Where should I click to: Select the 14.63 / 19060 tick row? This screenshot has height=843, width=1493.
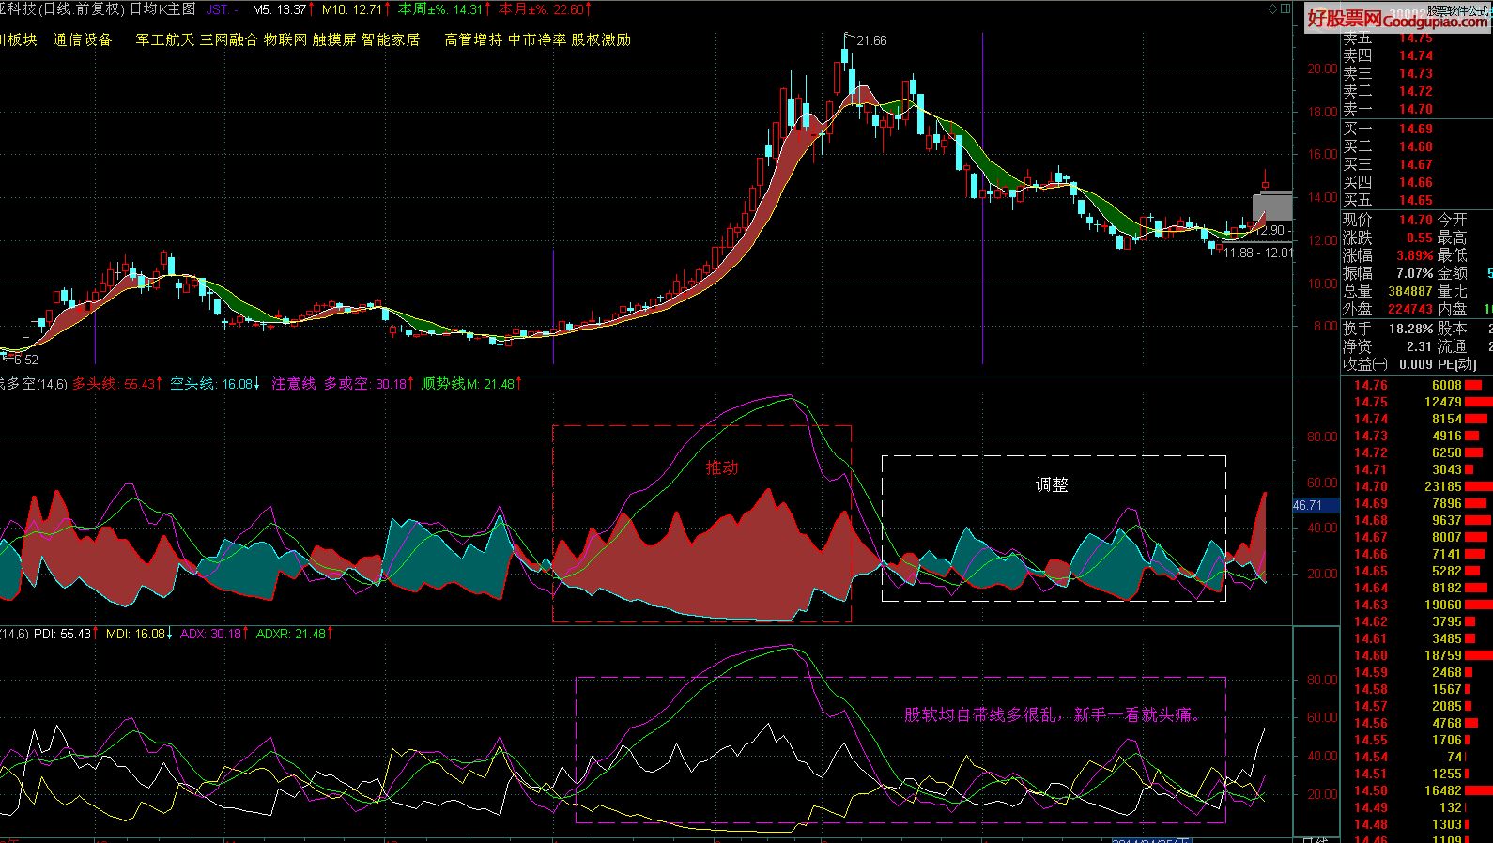pyautogui.click(x=1418, y=605)
